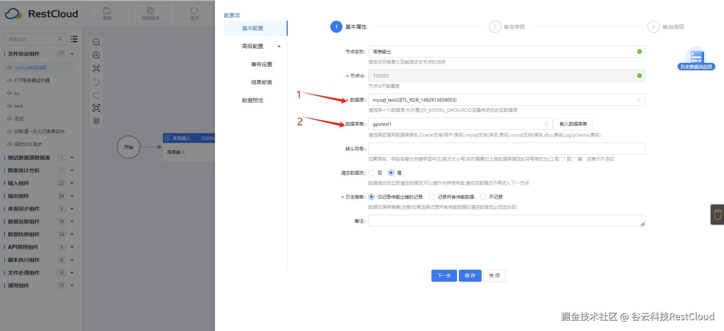This screenshot has width=724, height=331.
Task: Select the 获取道一云七巧表单实例 component
Action: pyautogui.click(x=39, y=132)
